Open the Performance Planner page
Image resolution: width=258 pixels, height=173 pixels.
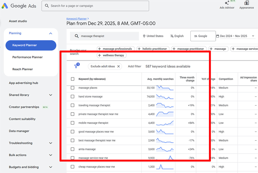click(28, 57)
